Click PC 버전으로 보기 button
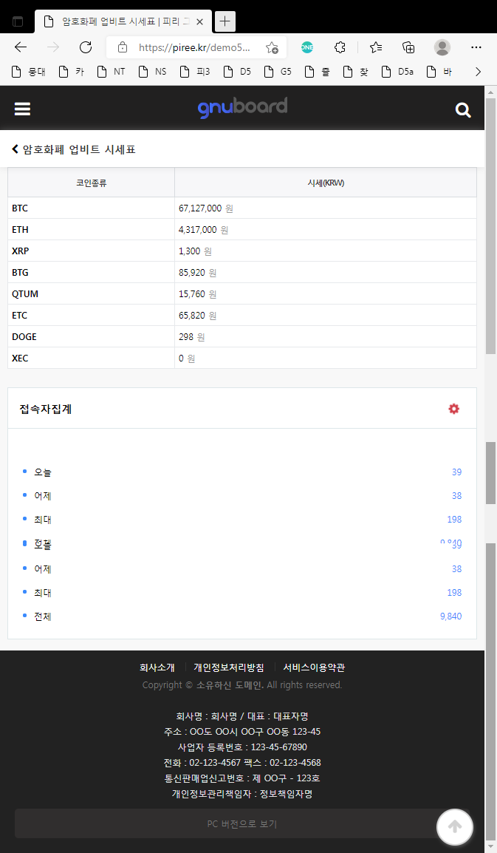497x853 pixels. tap(241, 823)
